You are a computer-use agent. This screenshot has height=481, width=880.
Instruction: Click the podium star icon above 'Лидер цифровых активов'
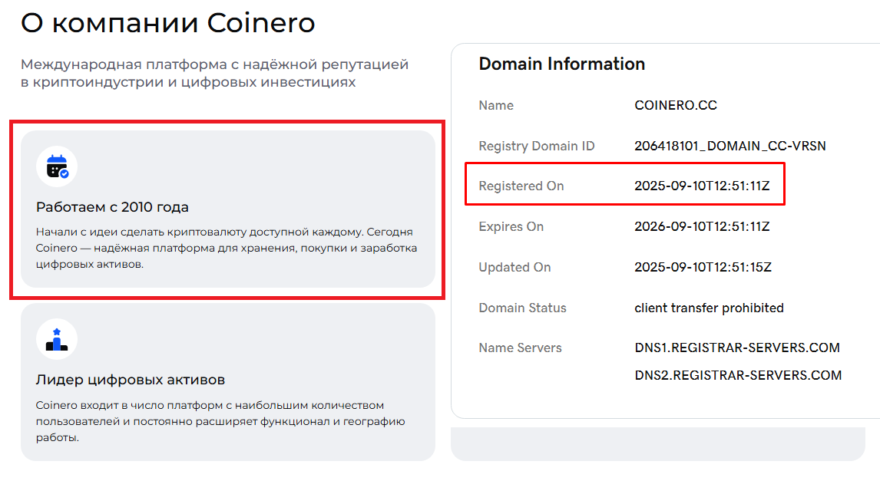[57, 339]
